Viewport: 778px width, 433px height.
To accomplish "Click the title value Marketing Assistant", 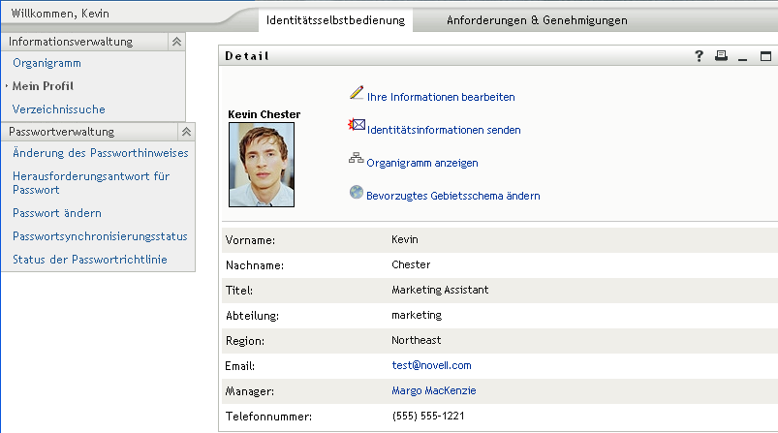I will pos(440,291).
